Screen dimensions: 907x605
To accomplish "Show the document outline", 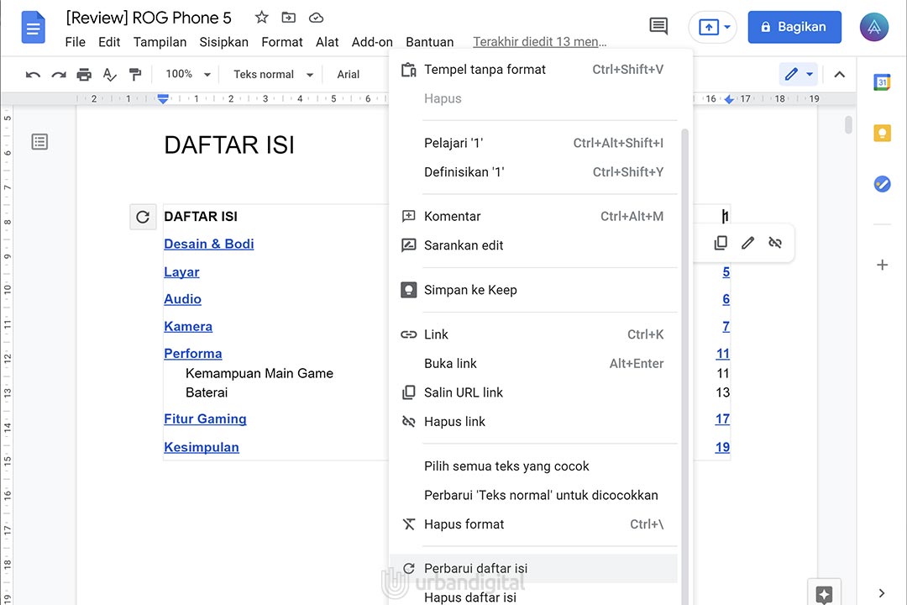I will [40, 142].
